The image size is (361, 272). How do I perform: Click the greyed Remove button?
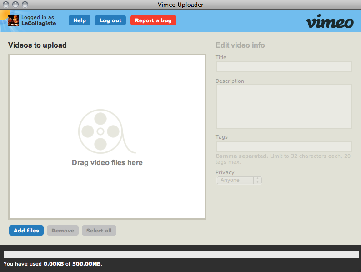point(63,231)
